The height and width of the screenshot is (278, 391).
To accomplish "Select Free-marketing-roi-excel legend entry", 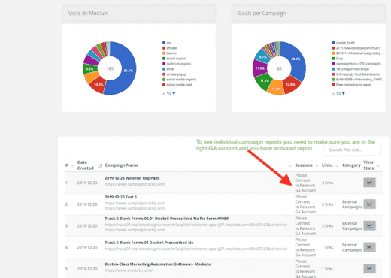I will coord(352,85).
